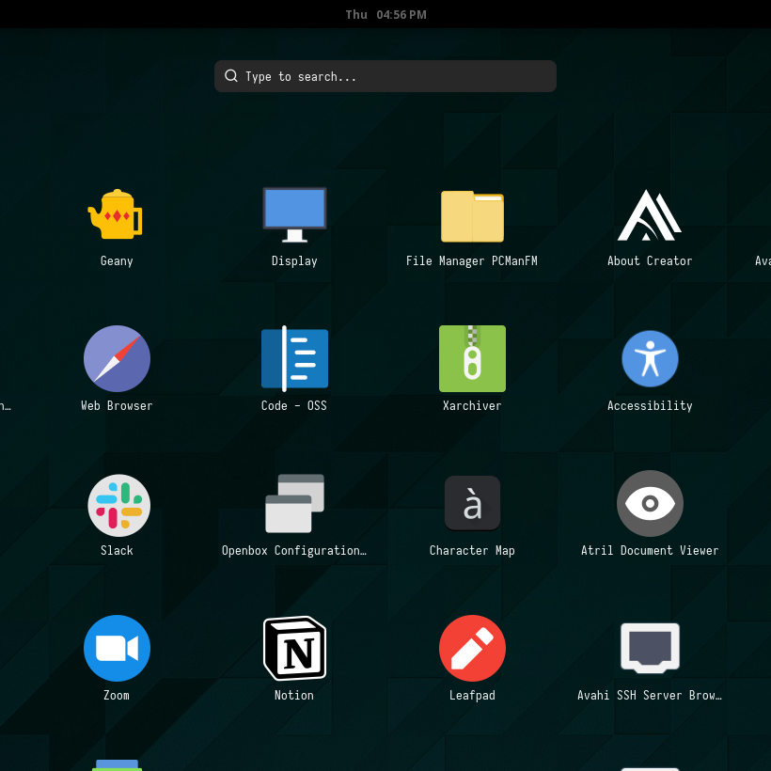Open the About Creator logo icon
This screenshot has height=771, width=771.
pyautogui.click(x=650, y=215)
